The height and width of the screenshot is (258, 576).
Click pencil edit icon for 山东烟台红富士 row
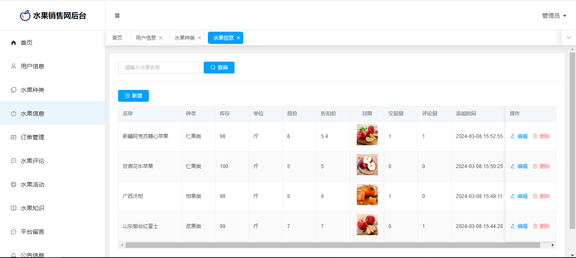coord(513,226)
